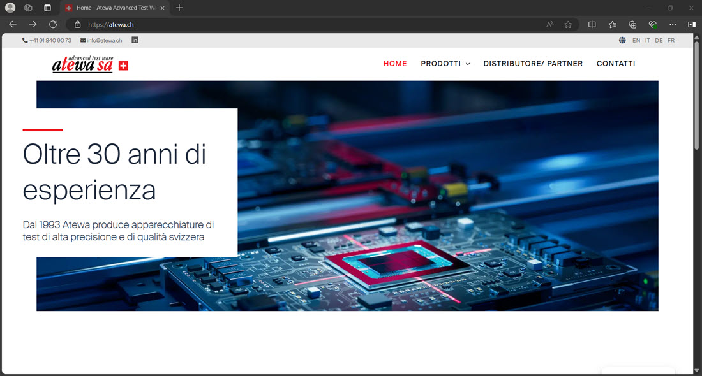Toggle the browser sidebar button
This screenshot has height=376, width=702.
[x=692, y=24]
